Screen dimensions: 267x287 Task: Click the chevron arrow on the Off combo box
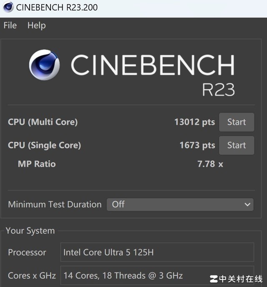247,204
